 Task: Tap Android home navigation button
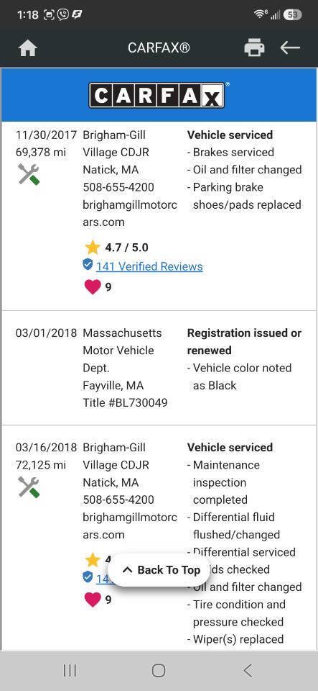tap(159, 670)
